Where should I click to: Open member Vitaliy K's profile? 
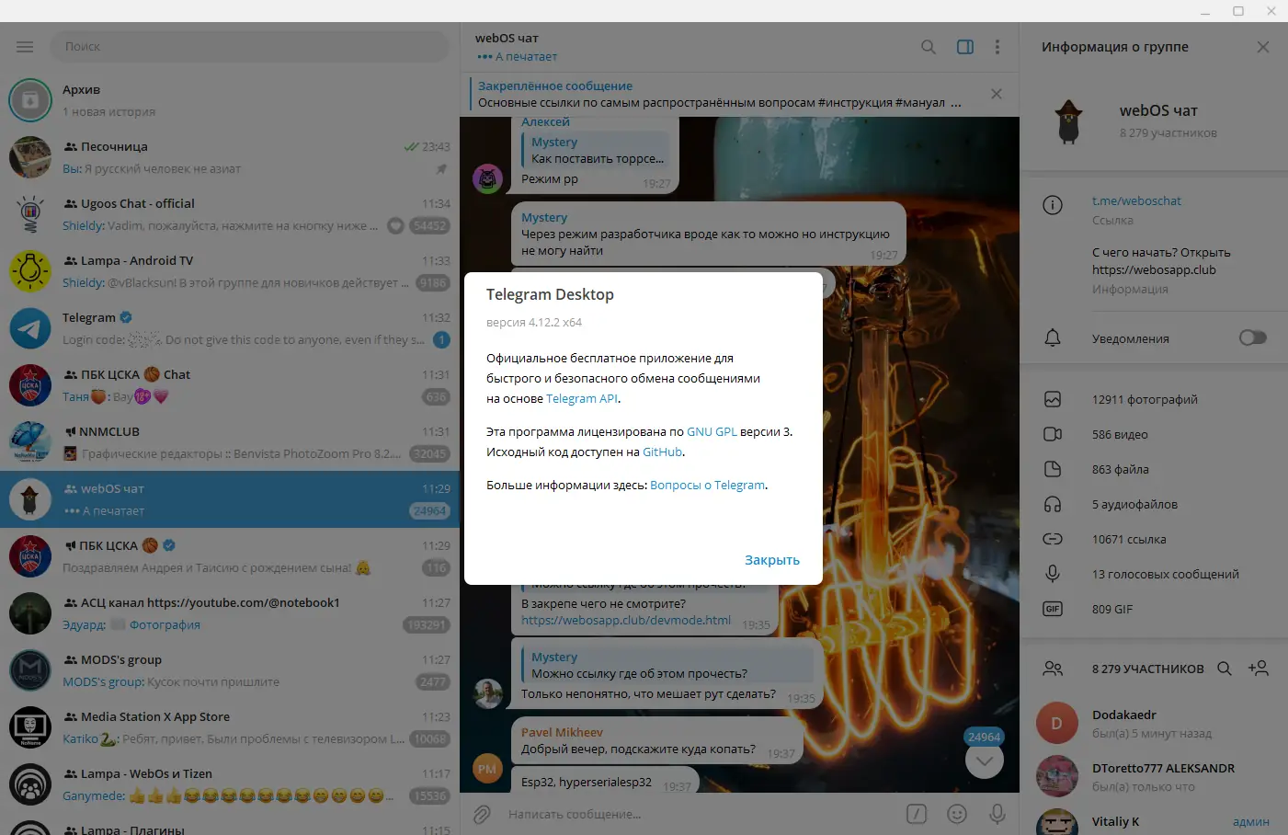coord(1154,820)
